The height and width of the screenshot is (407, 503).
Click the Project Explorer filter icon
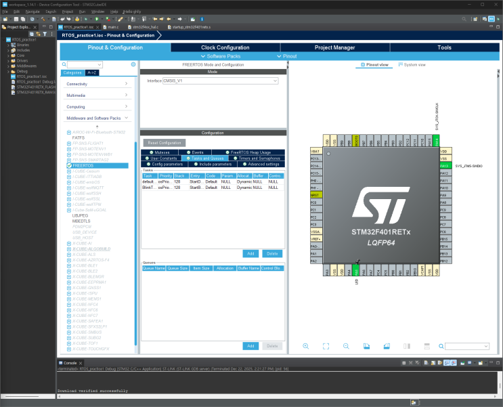(x=45, y=34)
